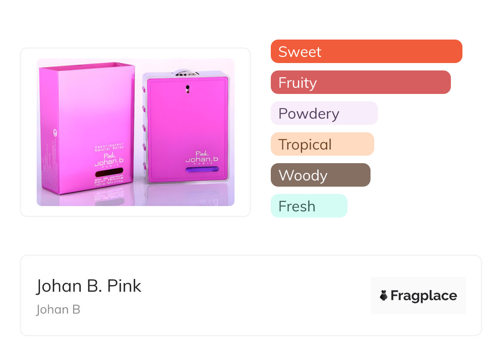
Task: Open the Johan B. Pink title
Action: [x=89, y=286]
